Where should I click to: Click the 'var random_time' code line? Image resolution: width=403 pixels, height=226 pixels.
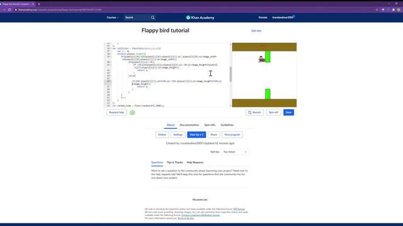139,106
